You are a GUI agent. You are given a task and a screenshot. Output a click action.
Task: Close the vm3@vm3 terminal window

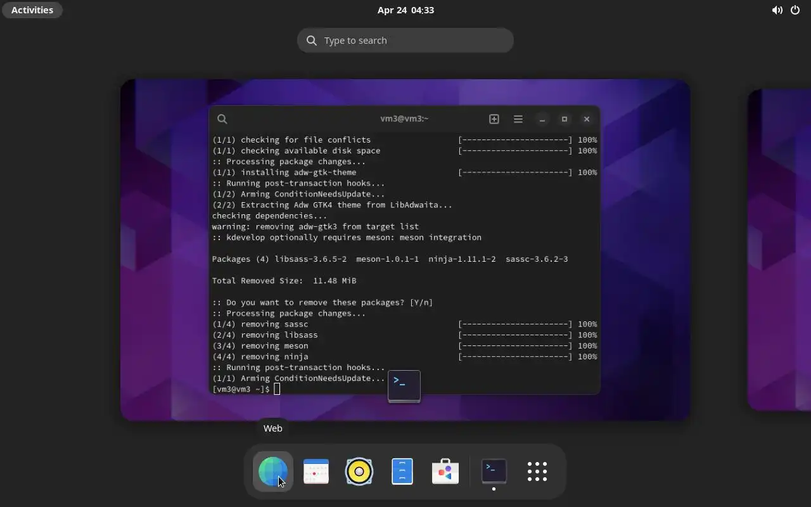pyautogui.click(x=587, y=119)
